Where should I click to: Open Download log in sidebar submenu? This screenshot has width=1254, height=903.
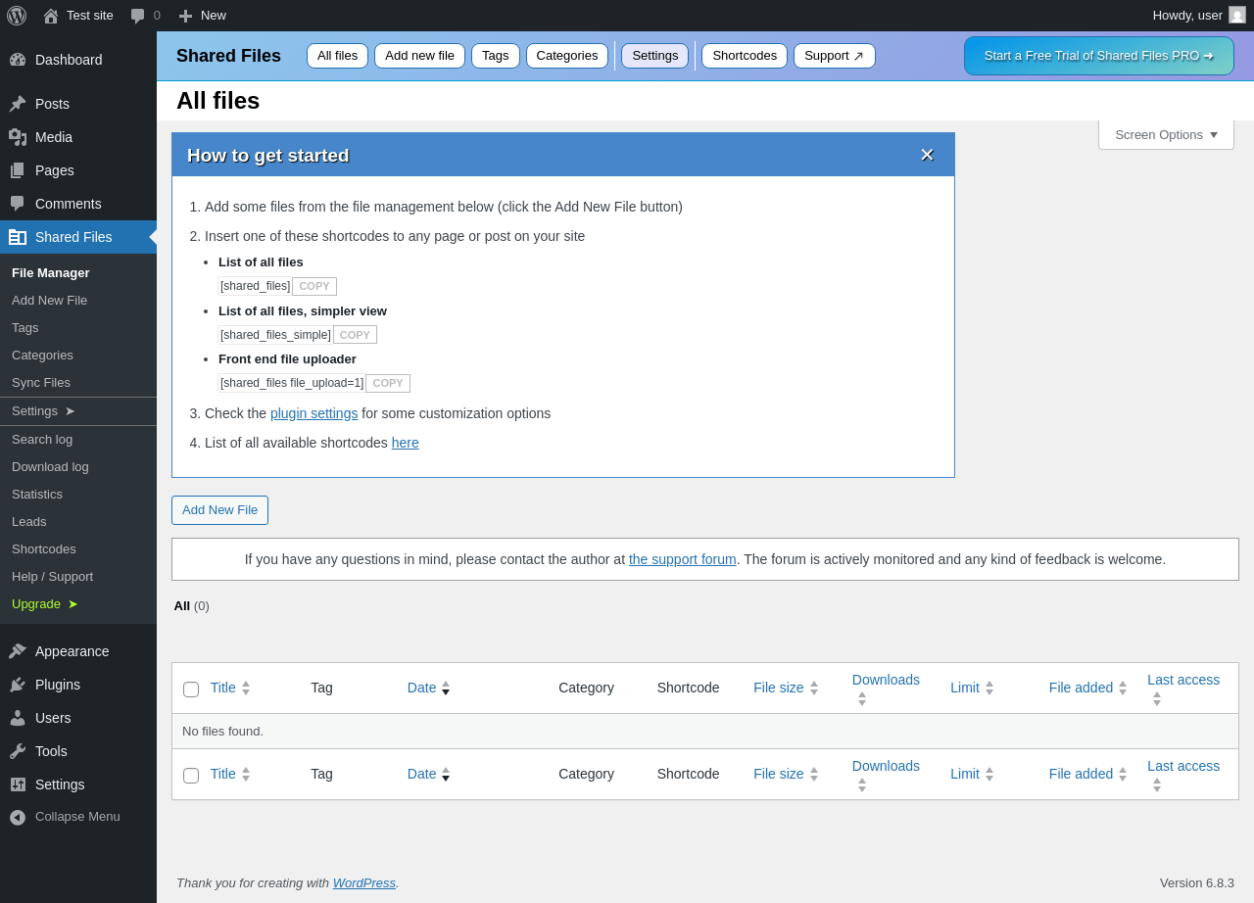(x=50, y=467)
